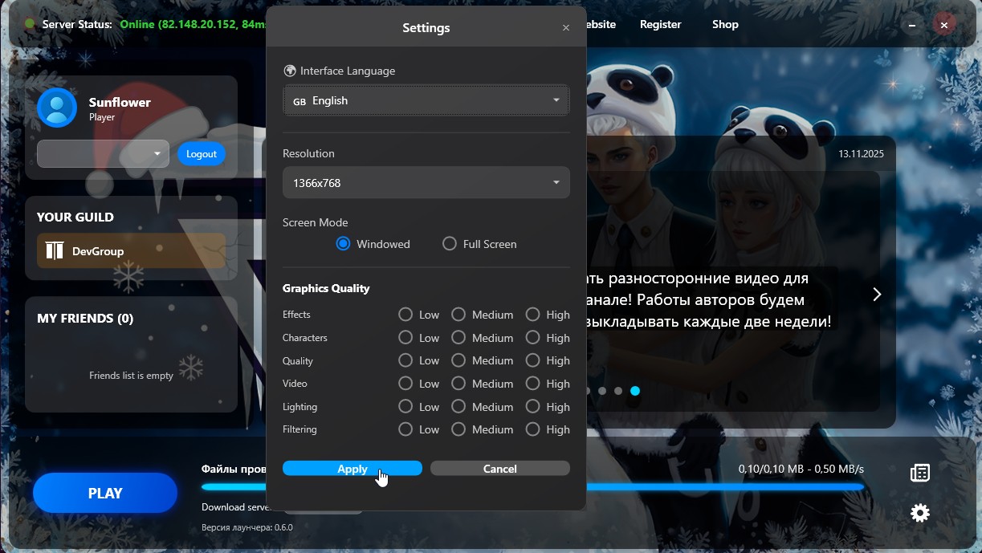The image size is (982, 553).
Task: Open the Interface Language dropdown
Action: coord(426,101)
